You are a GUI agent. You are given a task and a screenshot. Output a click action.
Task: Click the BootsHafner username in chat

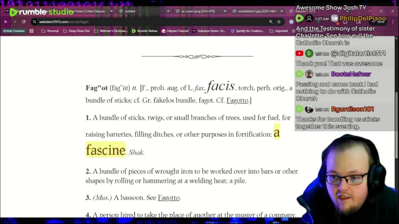click(351, 74)
